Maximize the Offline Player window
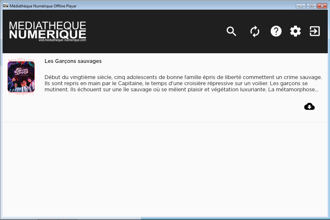The image size is (330, 220). coord(311,6)
